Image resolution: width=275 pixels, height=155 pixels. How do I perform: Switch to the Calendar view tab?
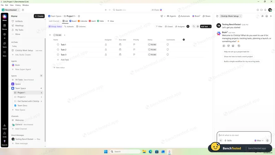click(82, 21)
